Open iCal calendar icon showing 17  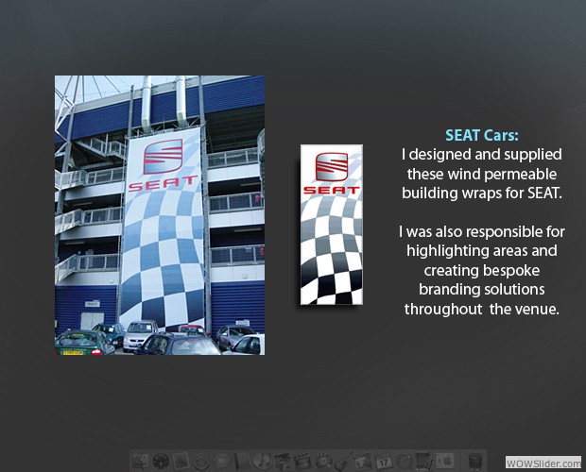[385, 462]
